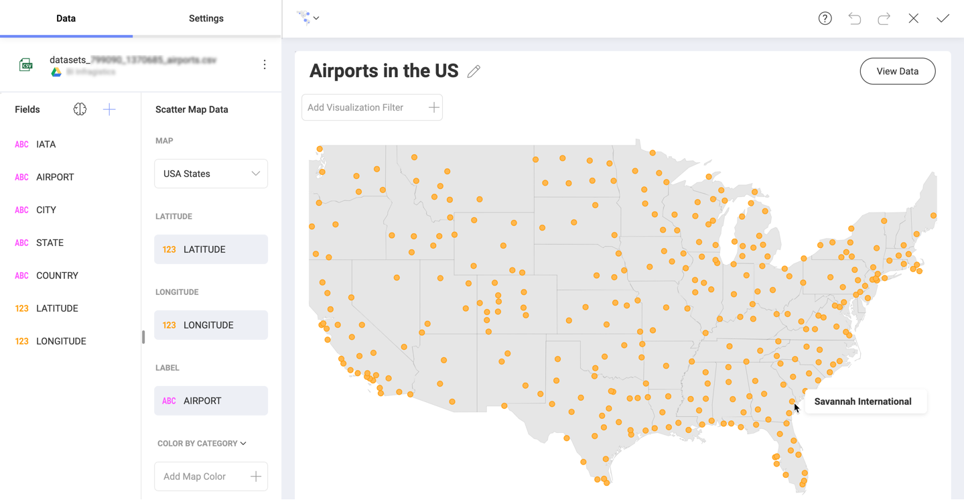964x502 pixels.
Task: Confirm changes with the checkmark icon
Action: coord(943,18)
